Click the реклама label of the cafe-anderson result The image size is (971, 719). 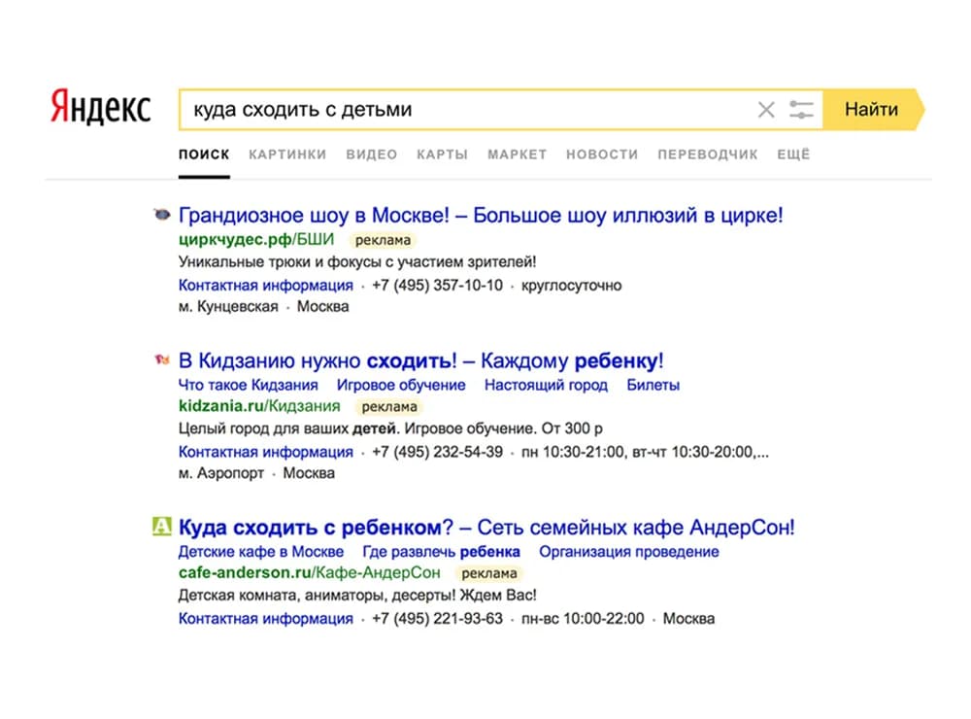point(489,573)
